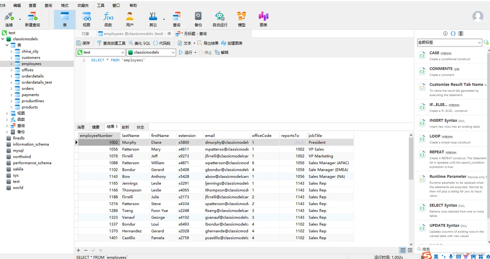Open the 查询 query toolbar icon
This screenshot has height=259, width=490.
(177, 19)
